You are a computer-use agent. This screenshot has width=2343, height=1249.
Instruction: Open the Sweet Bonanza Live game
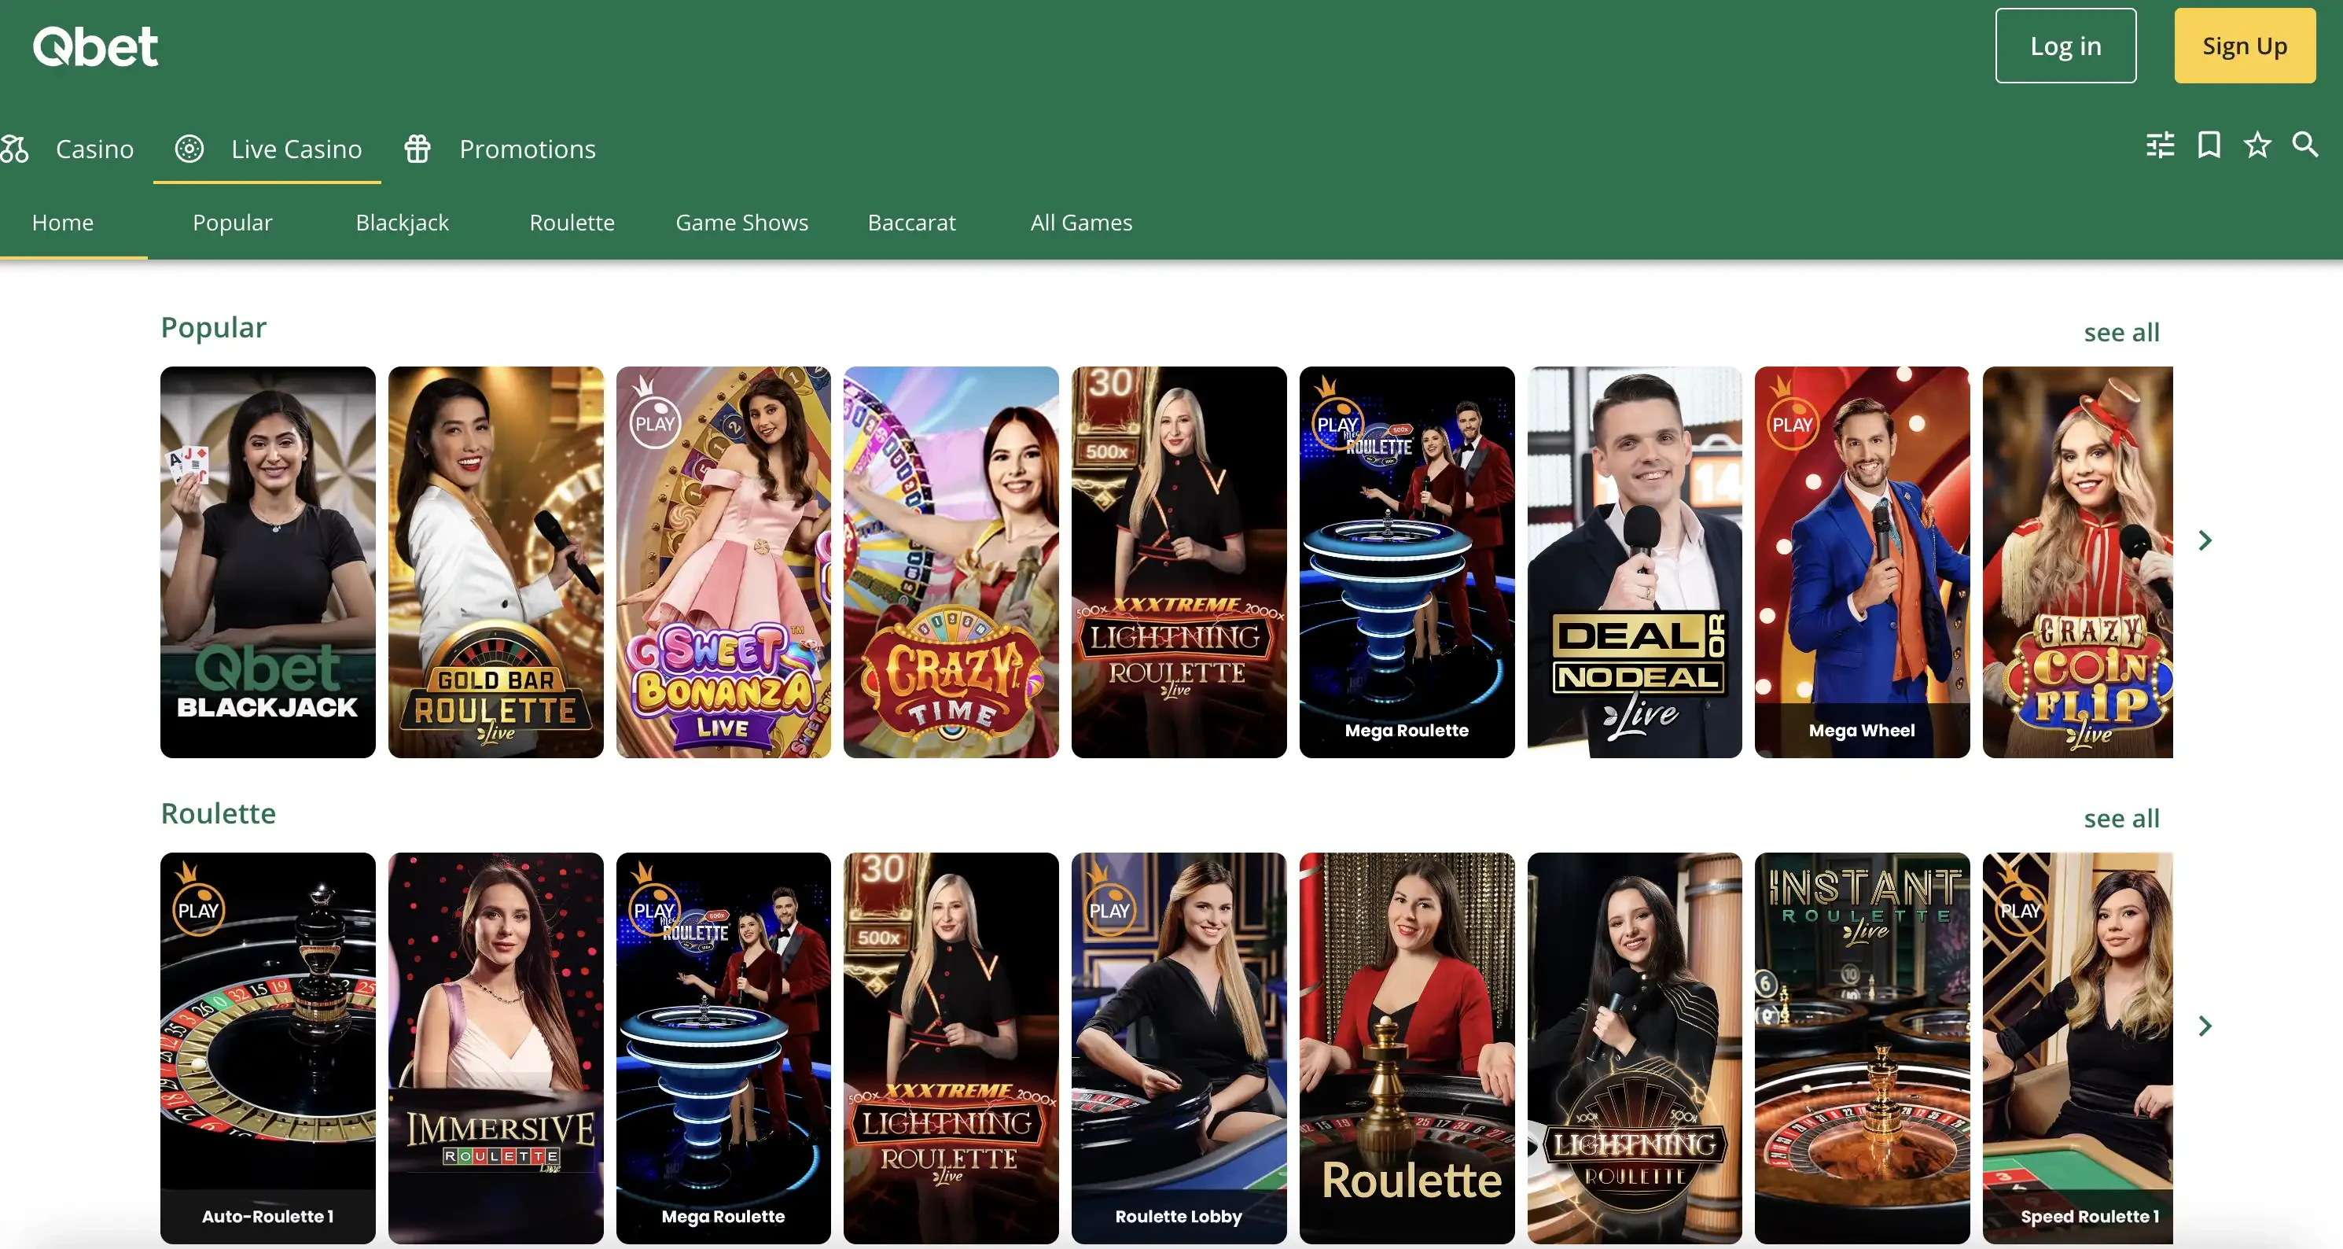coord(723,562)
